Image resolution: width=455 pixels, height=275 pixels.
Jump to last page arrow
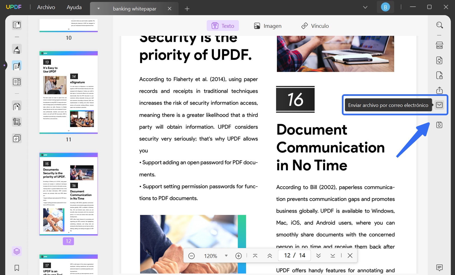point(333,256)
